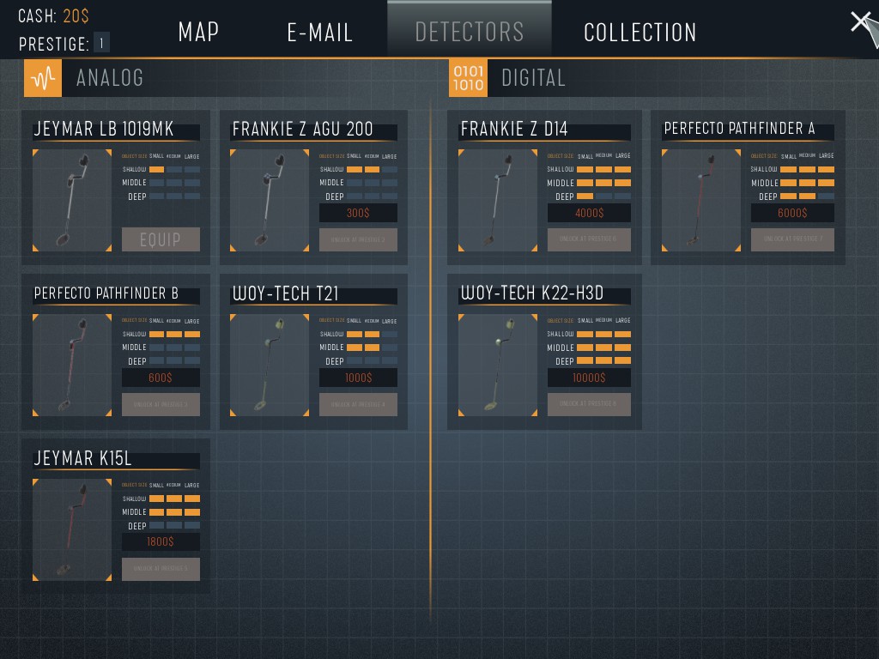Select the Woy-Tech K22-H3D detector image
Image resolution: width=879 pixels, height=659 pixels.
tap(498, 366)
